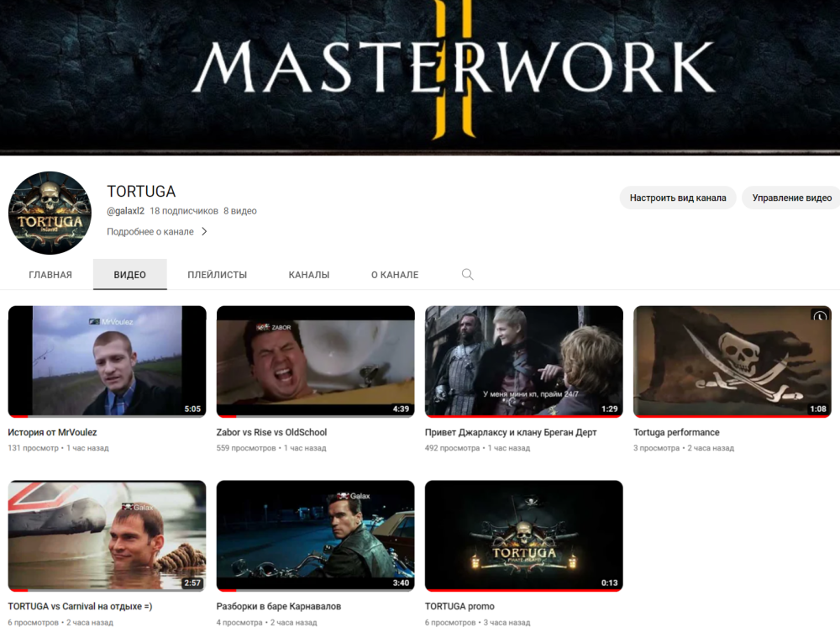This screenshot has width=840, height=638.
Task: Open the ГЛАВНАЯ tab
Action: (50, 275)
